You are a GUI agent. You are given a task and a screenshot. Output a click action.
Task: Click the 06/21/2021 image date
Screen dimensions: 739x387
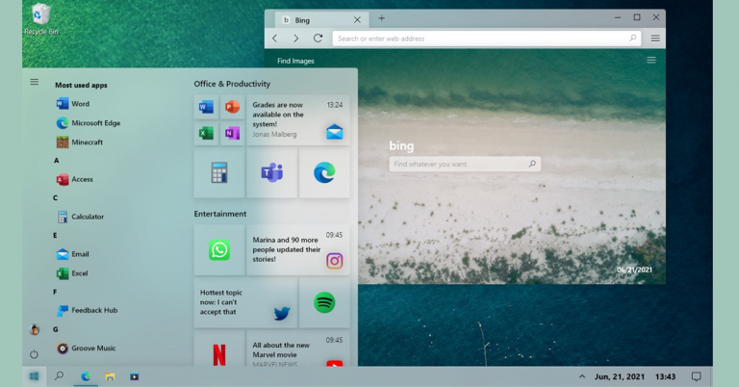(634, 270)
